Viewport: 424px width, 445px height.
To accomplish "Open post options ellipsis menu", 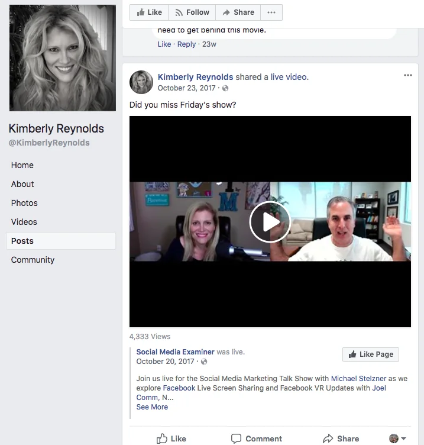I will click(408, 75).
